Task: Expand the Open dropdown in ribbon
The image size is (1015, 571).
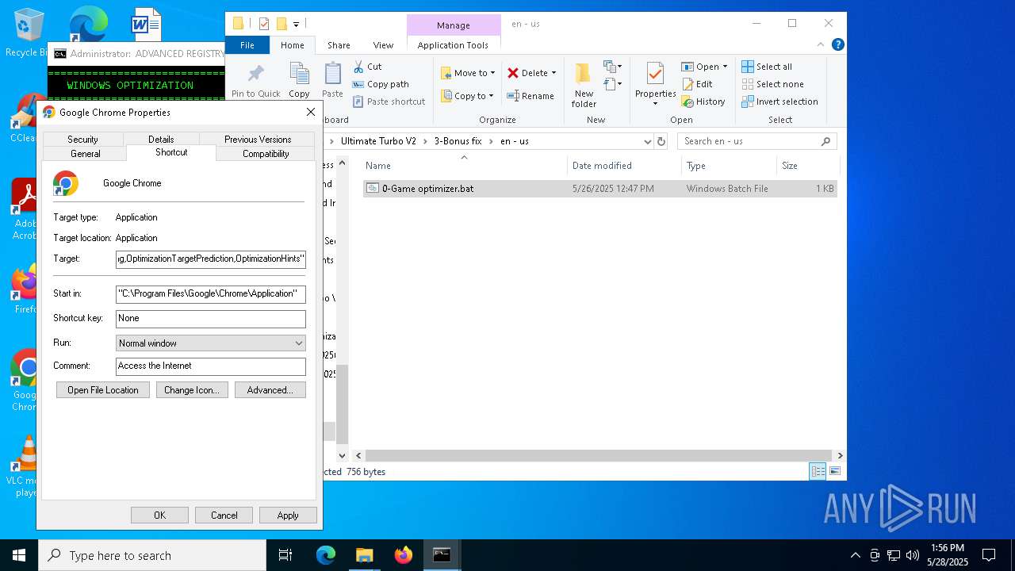Action: (x=725, y=67)
